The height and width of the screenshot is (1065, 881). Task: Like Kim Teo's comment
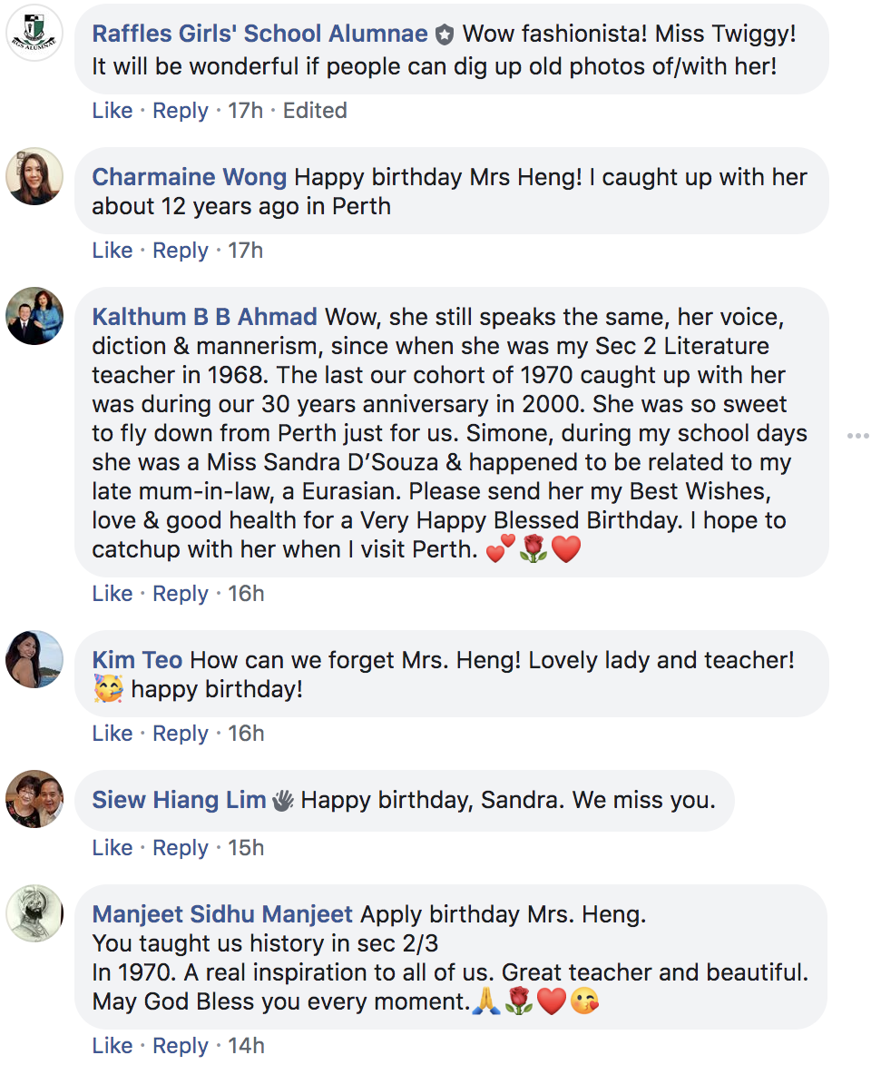(113, 734)
